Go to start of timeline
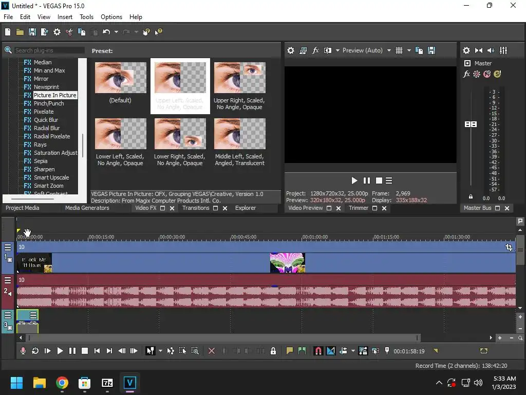The image size is (526, 395). (x=97, y=351)
